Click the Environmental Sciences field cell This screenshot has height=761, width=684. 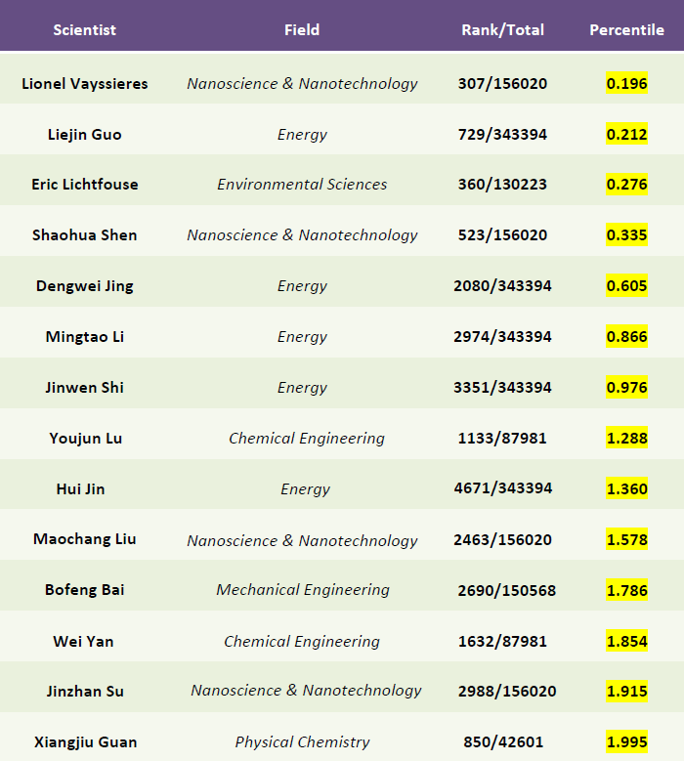click(302, 185)
